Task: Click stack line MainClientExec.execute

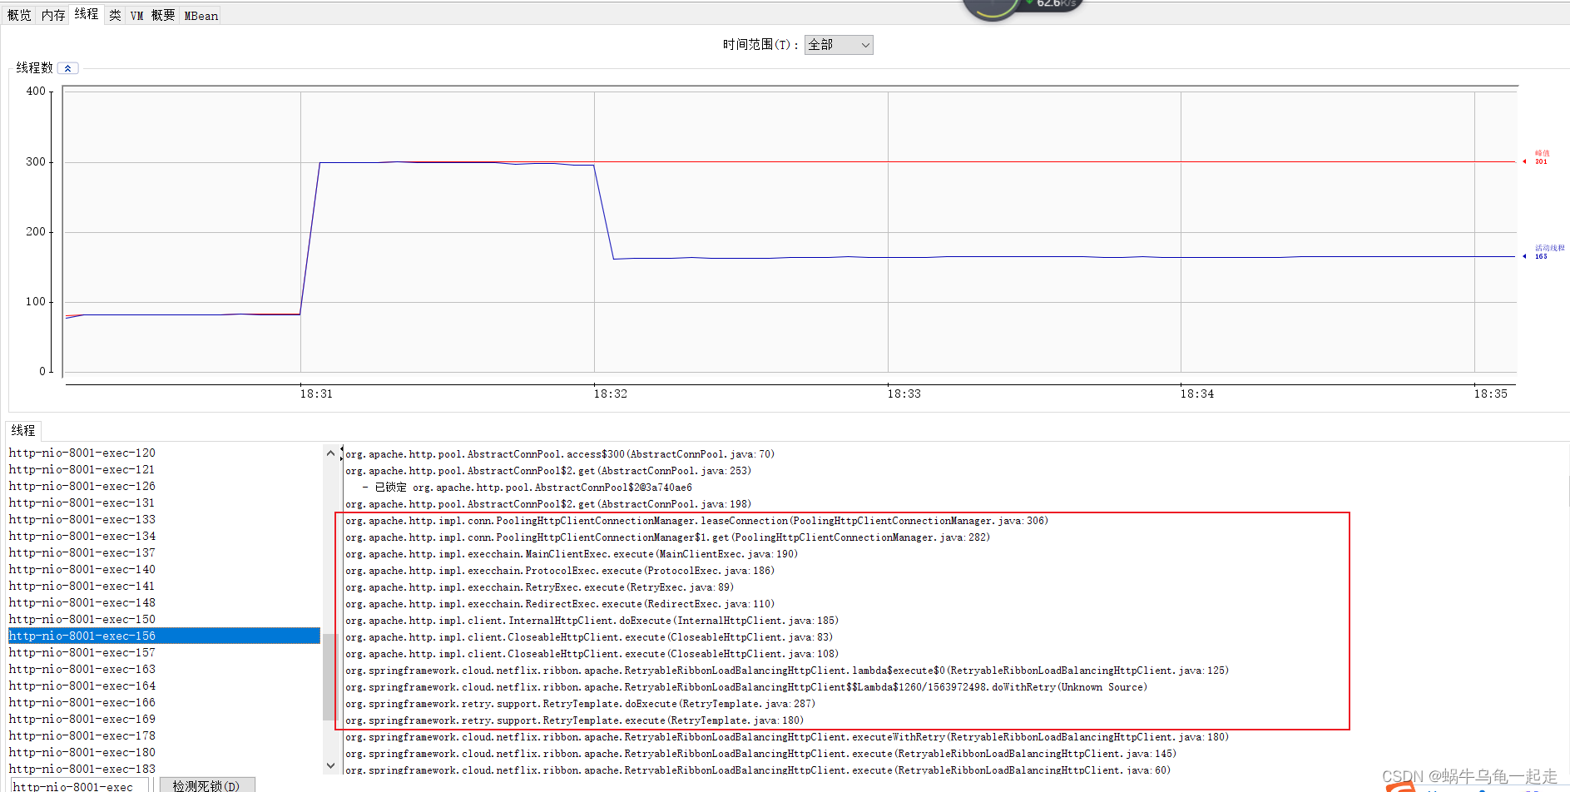Action: 571,554
